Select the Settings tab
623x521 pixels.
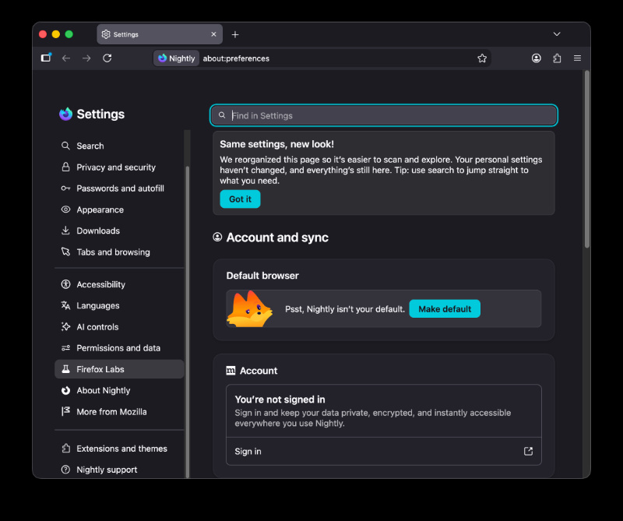(160, 34)
